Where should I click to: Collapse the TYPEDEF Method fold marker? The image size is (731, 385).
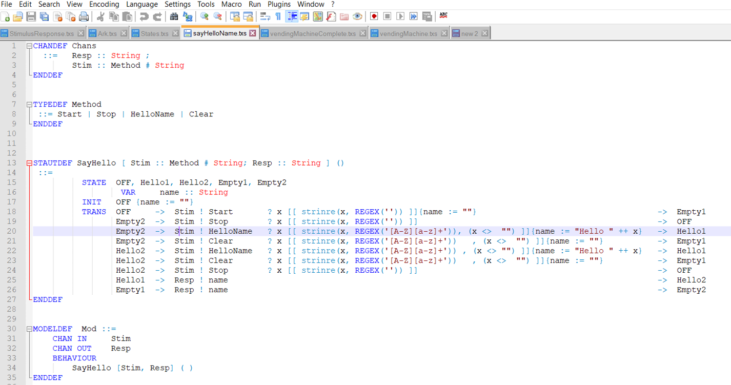[29, 105]
